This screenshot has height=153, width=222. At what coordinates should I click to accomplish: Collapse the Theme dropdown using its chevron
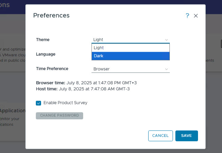tap(166, 40)
